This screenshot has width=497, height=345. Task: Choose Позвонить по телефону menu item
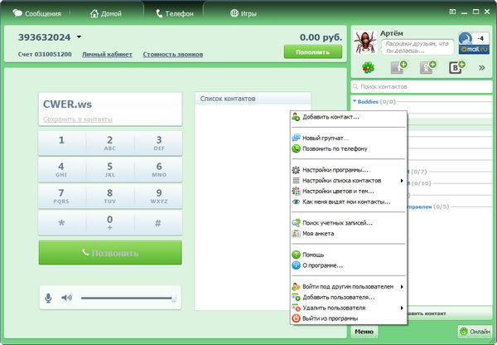point(349,148)
